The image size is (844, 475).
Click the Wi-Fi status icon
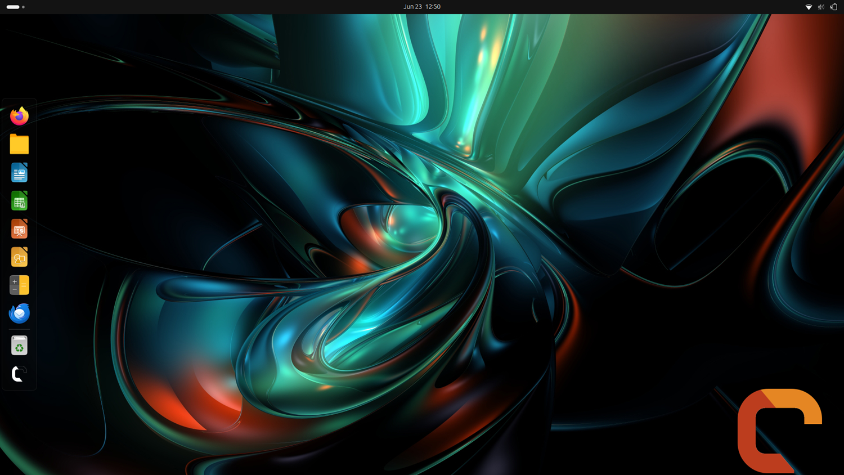(x=809, y=7)
